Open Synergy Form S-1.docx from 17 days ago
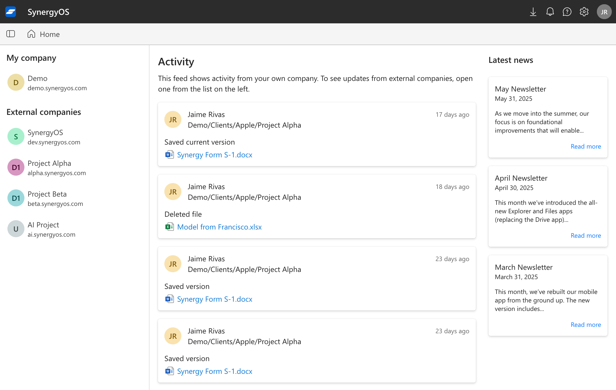This screenshot has width=616, height=390. coord(215,155)
